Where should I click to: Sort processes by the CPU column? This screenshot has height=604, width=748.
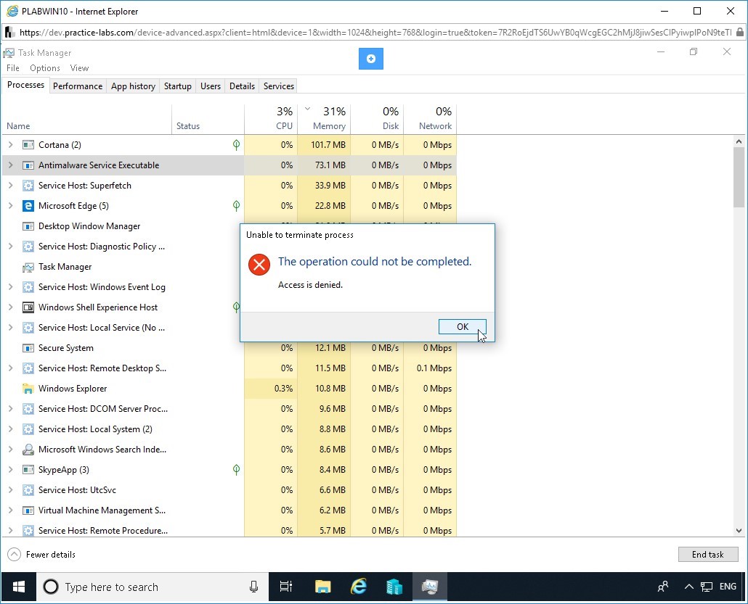pyautogui.click(x=271, y=119)
